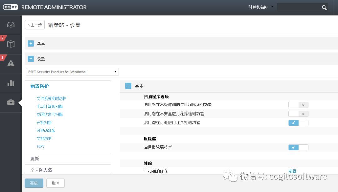Click the REMOTE ADMINISTRATOR header title

(54, 7)
